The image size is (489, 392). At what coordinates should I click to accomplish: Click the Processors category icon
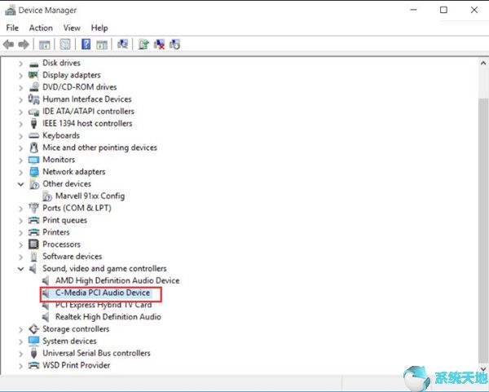[33, 244]
